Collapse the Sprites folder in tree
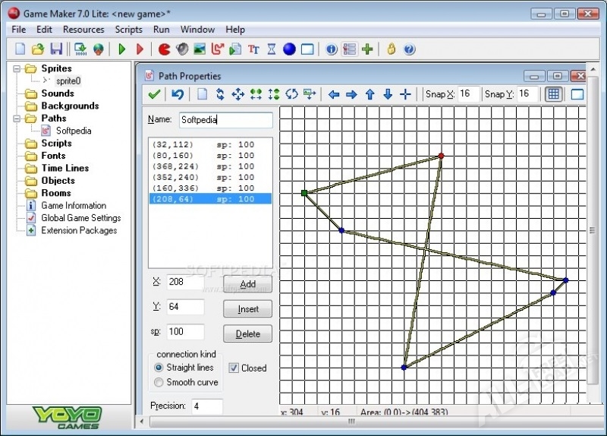 pyautogui.click(x=17, y=68)
